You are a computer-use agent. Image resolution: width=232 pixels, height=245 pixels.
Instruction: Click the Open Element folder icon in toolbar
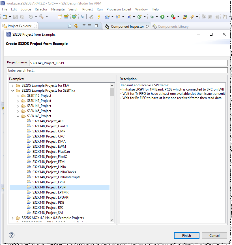pyautogui.click(x=185, y=17)
